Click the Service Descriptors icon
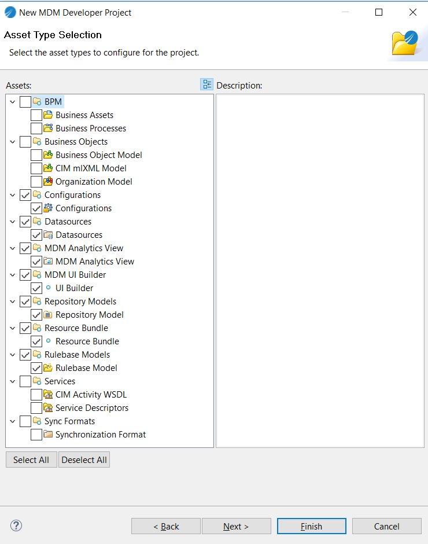The image size is (428, 544). pos(48,407)
